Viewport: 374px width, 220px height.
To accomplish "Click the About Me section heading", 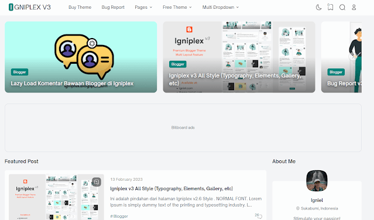I will tap(284, 161).
